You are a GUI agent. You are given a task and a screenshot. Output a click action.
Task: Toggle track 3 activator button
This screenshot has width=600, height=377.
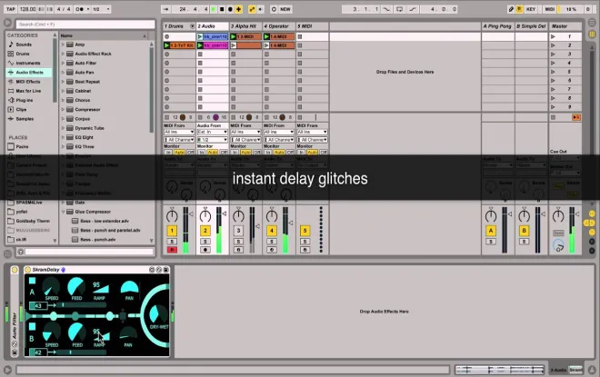pyautogui.click(x=238, y=231)
